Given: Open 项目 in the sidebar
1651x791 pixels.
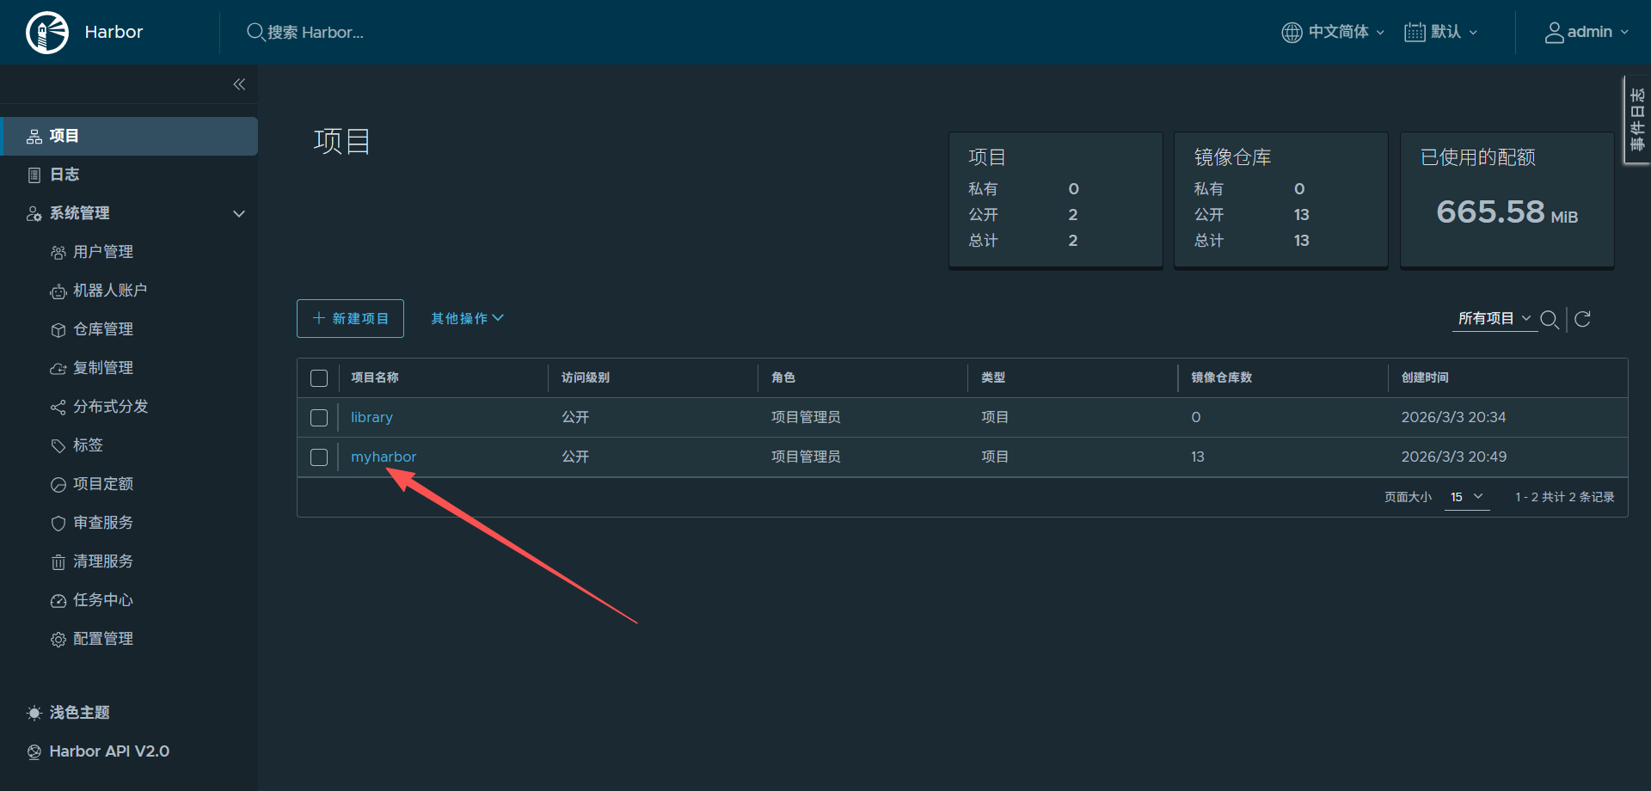Looking at the screenshot, I should 129,136.
